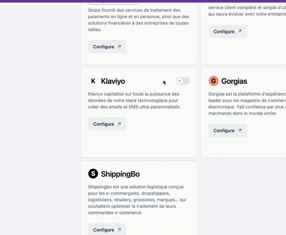Click the 'Shippingbo est une solution logistique' description
Screen dimensions: 286x235
click(x=137, y=200)
